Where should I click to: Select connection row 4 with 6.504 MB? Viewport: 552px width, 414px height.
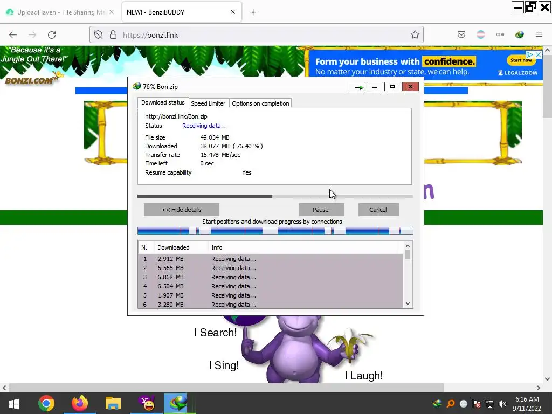[x=271, y=286]
